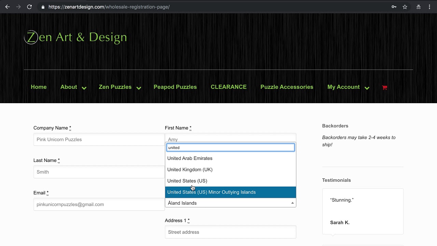Select United Arab Emirates option

click(230, 158)
